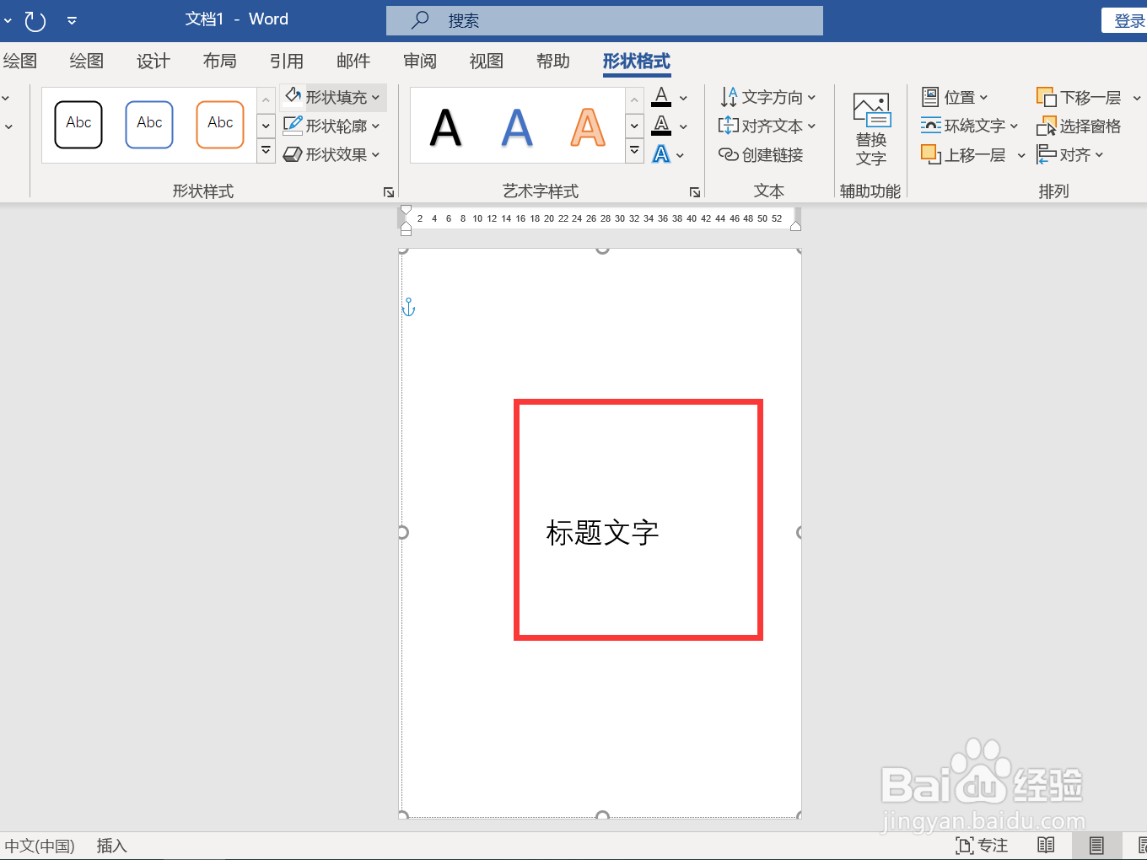Select the 形状轮廓 (Shape Outline) tool
This screenshot has height=860, width=1147.
[332, 125]
